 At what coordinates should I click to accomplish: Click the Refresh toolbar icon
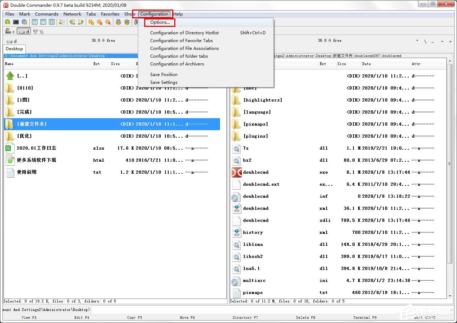pos(7,22)
